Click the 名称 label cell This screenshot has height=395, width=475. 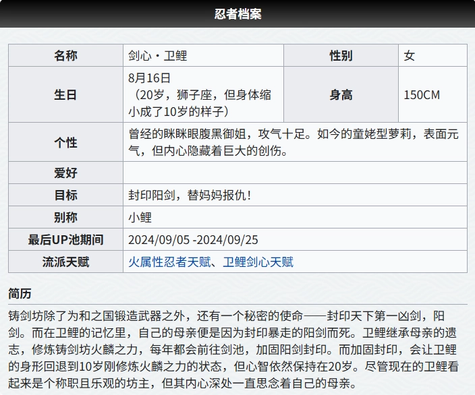[65, 55]
